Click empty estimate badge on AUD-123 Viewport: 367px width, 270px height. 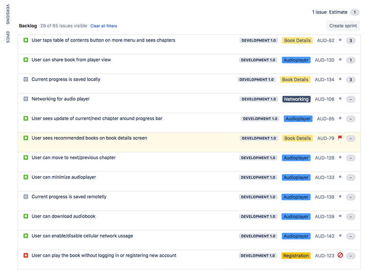pyautogui.click(x=351, y=256)
